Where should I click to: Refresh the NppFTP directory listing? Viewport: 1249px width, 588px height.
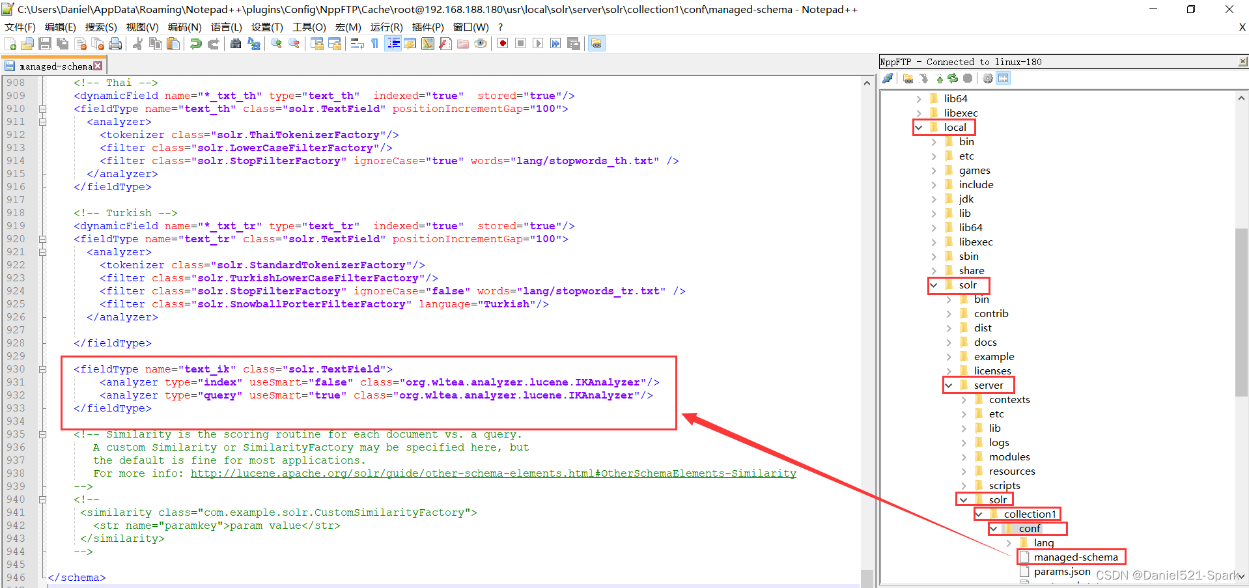click(953, 79)
